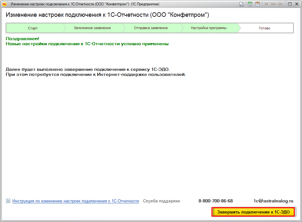The image size is (302, 222).
Task: Click the Служба поддержки label
Action: coord(162,201)
